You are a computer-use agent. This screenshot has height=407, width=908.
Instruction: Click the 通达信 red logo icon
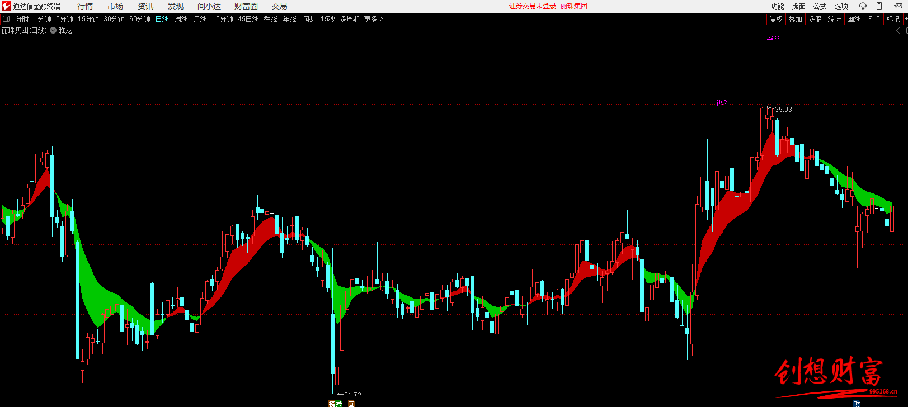[x=6, y=6]
